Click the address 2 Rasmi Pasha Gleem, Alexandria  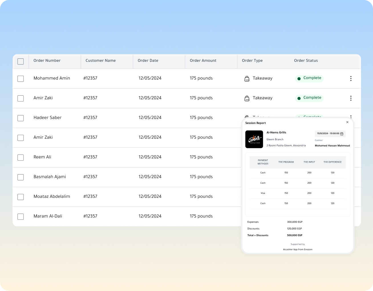(286, 145)
